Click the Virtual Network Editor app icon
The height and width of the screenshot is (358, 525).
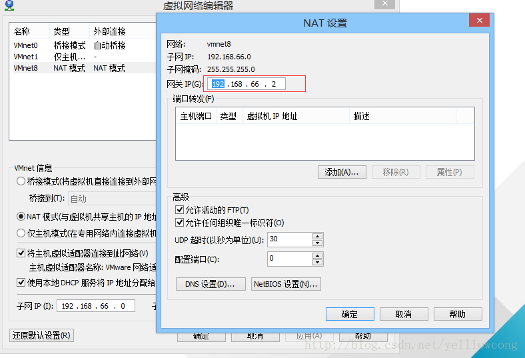point(9,5)
